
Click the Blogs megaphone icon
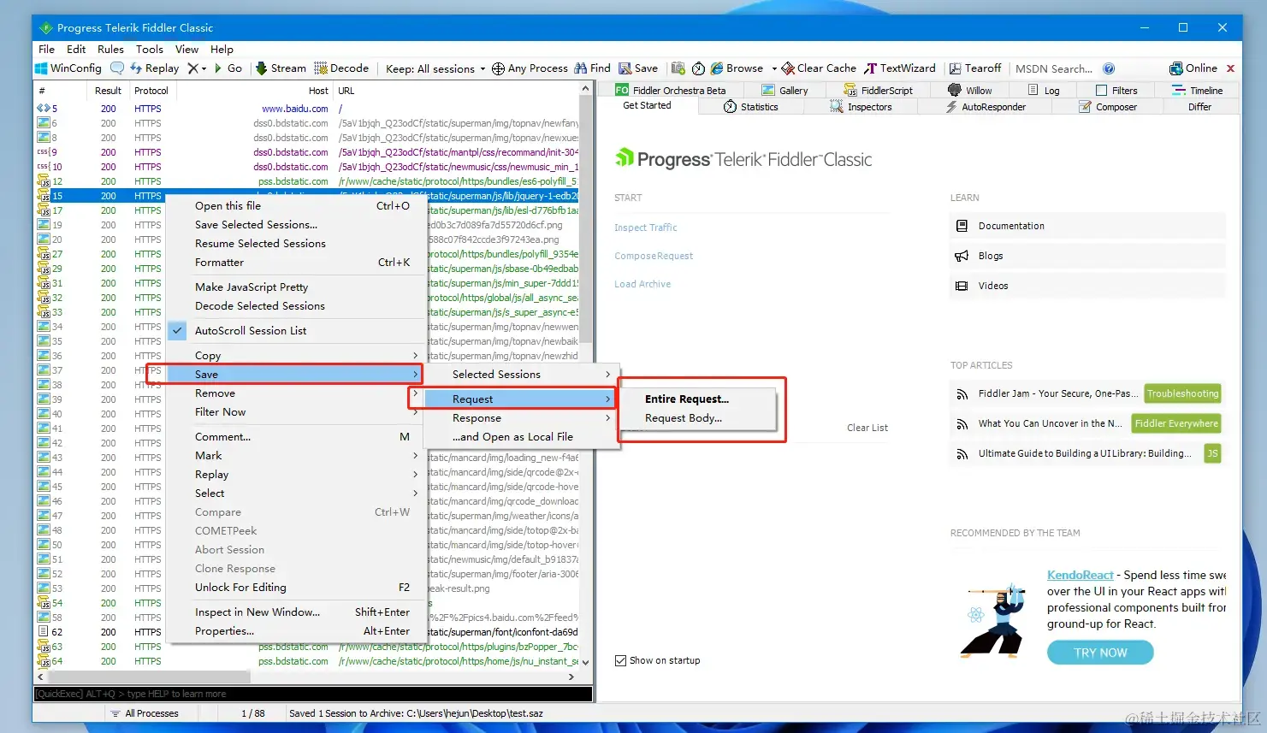pyautogui.click(x=962, y=256)
